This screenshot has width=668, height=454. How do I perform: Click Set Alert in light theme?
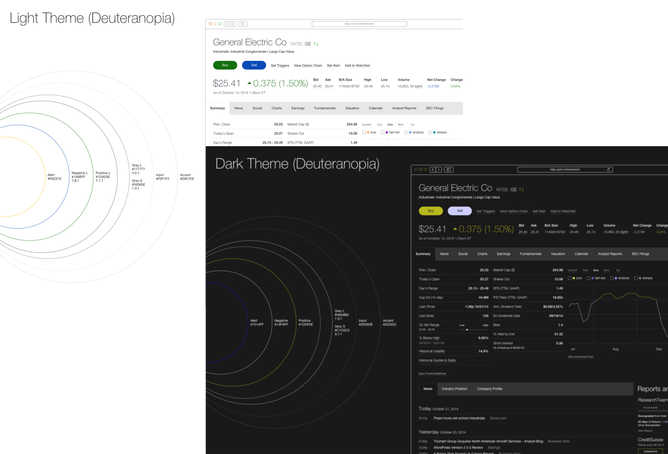333,66
